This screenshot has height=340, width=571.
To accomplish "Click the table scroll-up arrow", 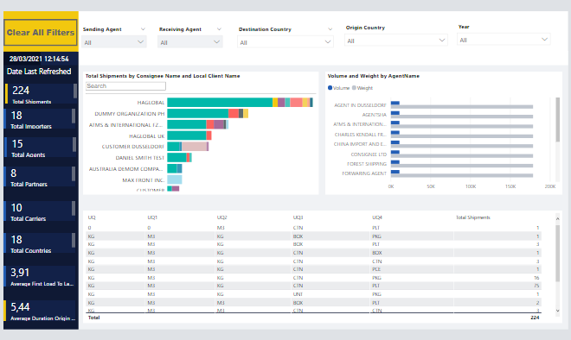I will click(x=557, y=218).
